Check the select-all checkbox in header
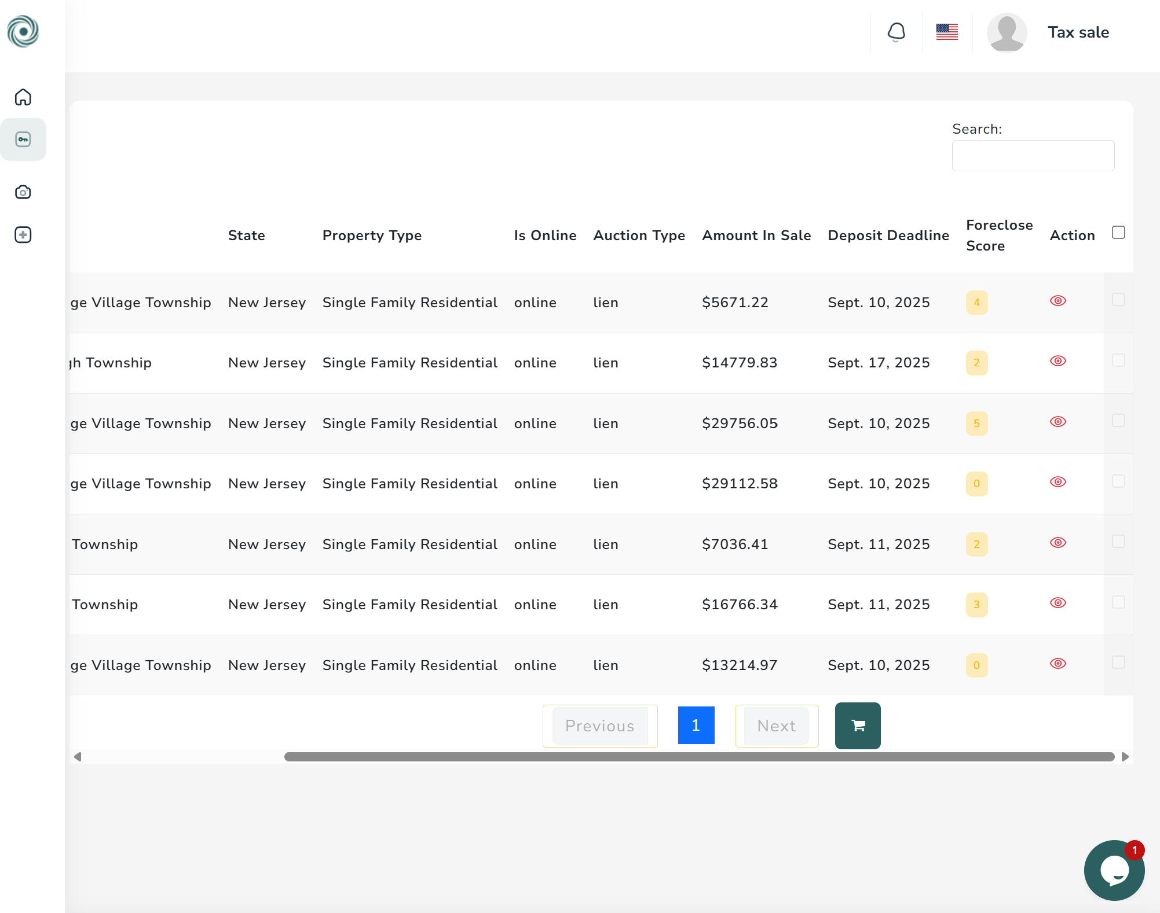Image resolution: width=1160 pixels, height=913 pixels. pos(1118,233)
